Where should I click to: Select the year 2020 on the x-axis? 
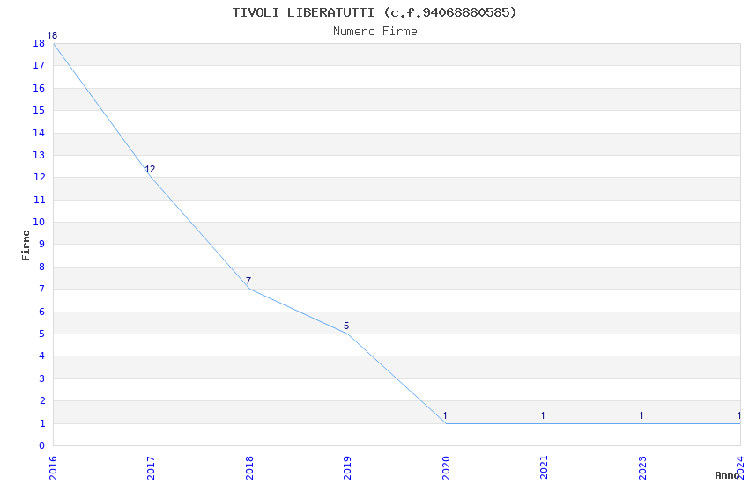click(446, 467)
